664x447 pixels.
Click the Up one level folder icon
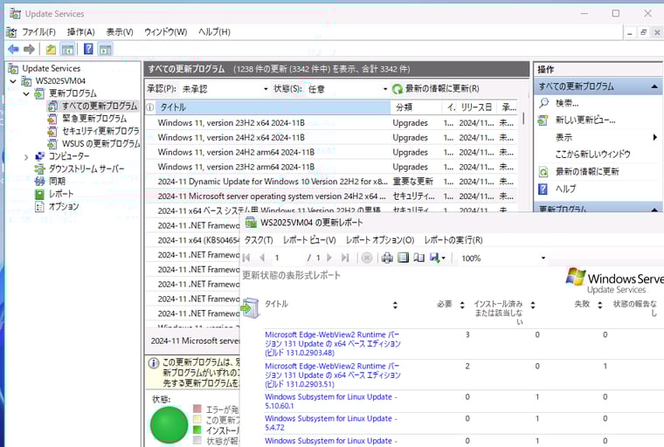click(x=51, y=49)
